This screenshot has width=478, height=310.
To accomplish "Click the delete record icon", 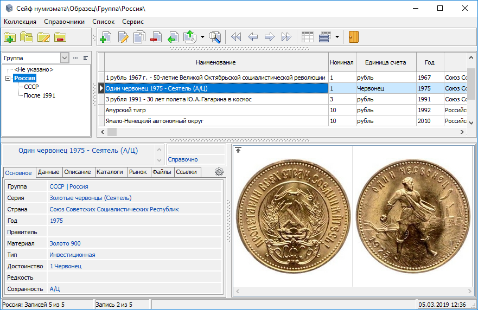I will (x=156, y=37).
